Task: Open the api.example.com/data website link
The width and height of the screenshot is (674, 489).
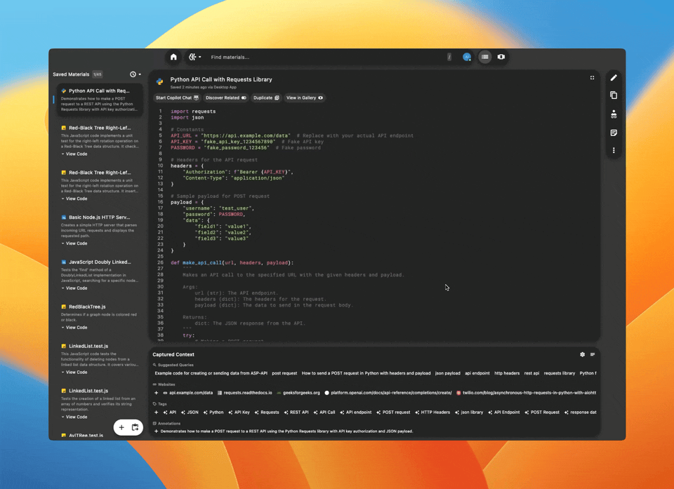Action: 188,393
